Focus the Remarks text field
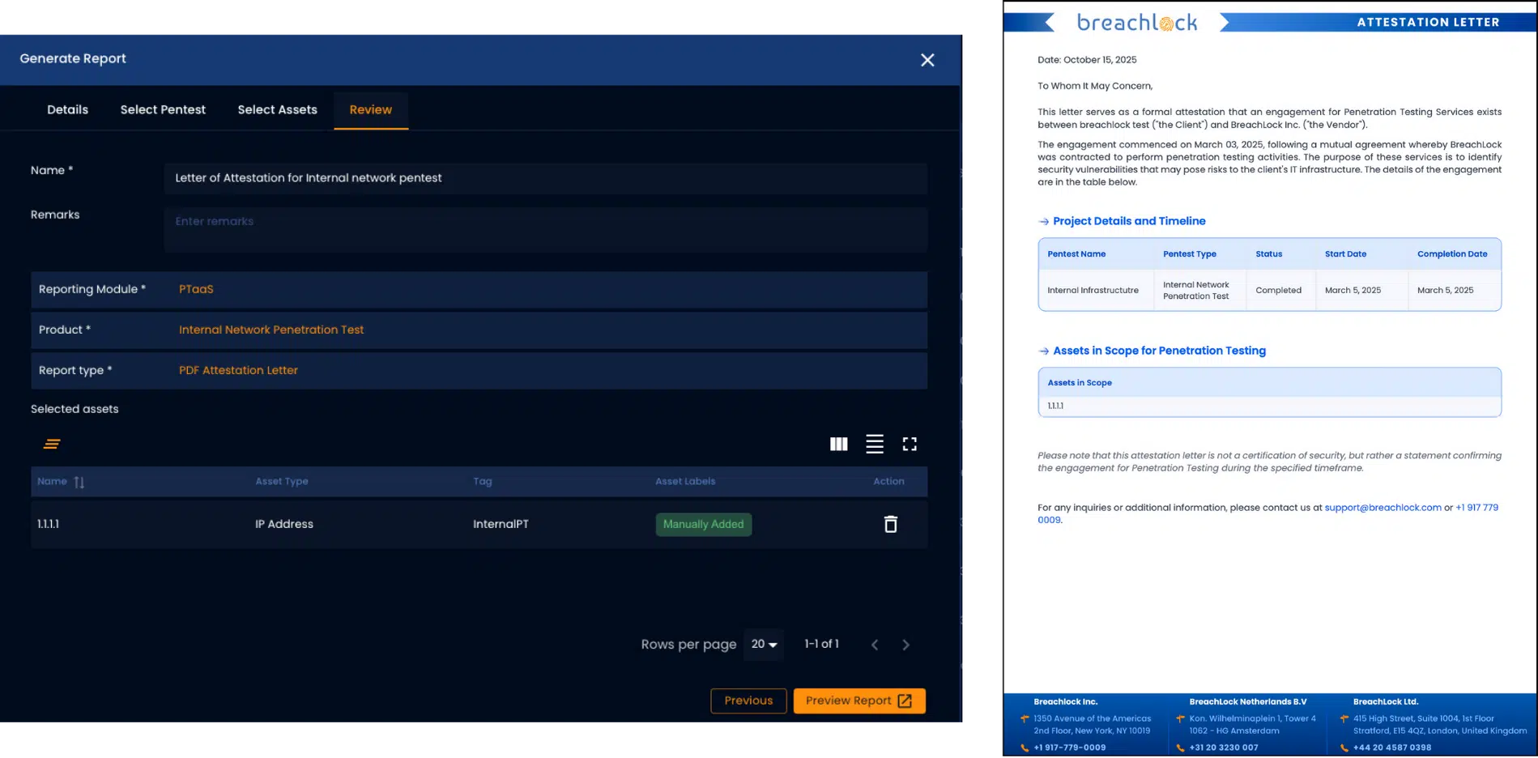 coord(545,229)
